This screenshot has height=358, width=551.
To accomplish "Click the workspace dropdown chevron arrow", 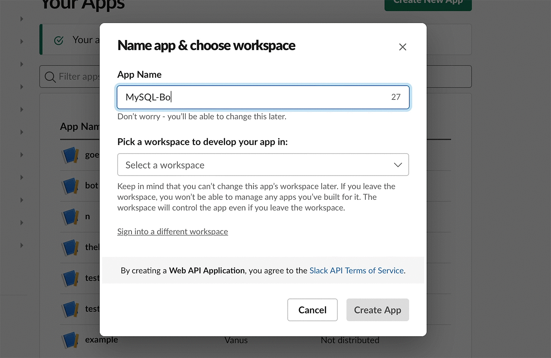I will pos(398,165).
